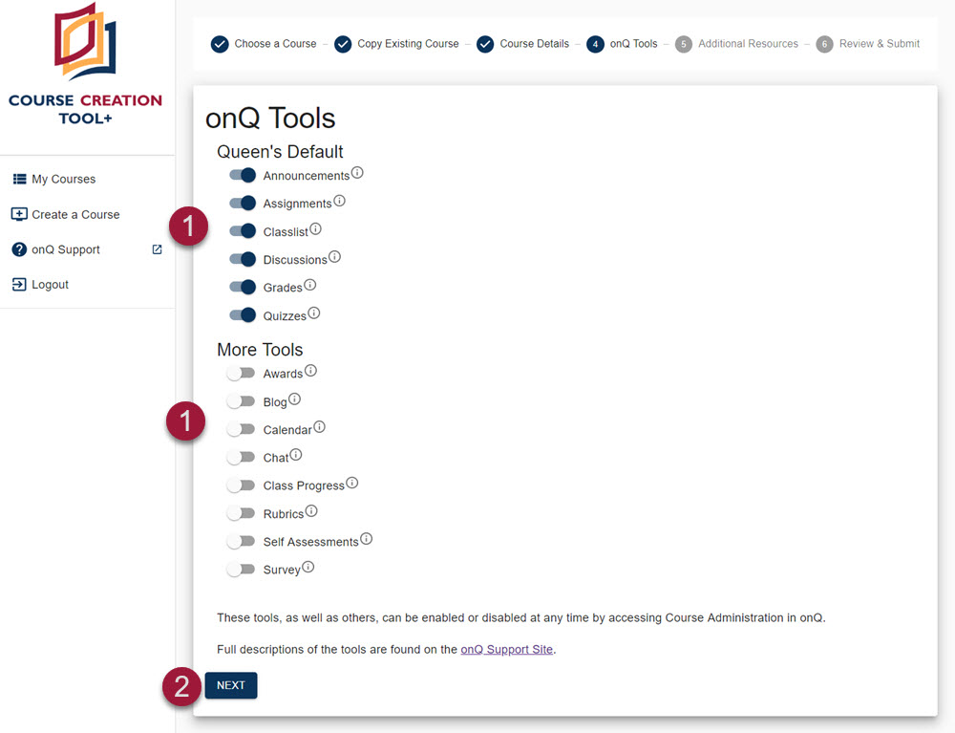Select the Course Details step
This screenshot has height=733, width=955.
point(485,43)
